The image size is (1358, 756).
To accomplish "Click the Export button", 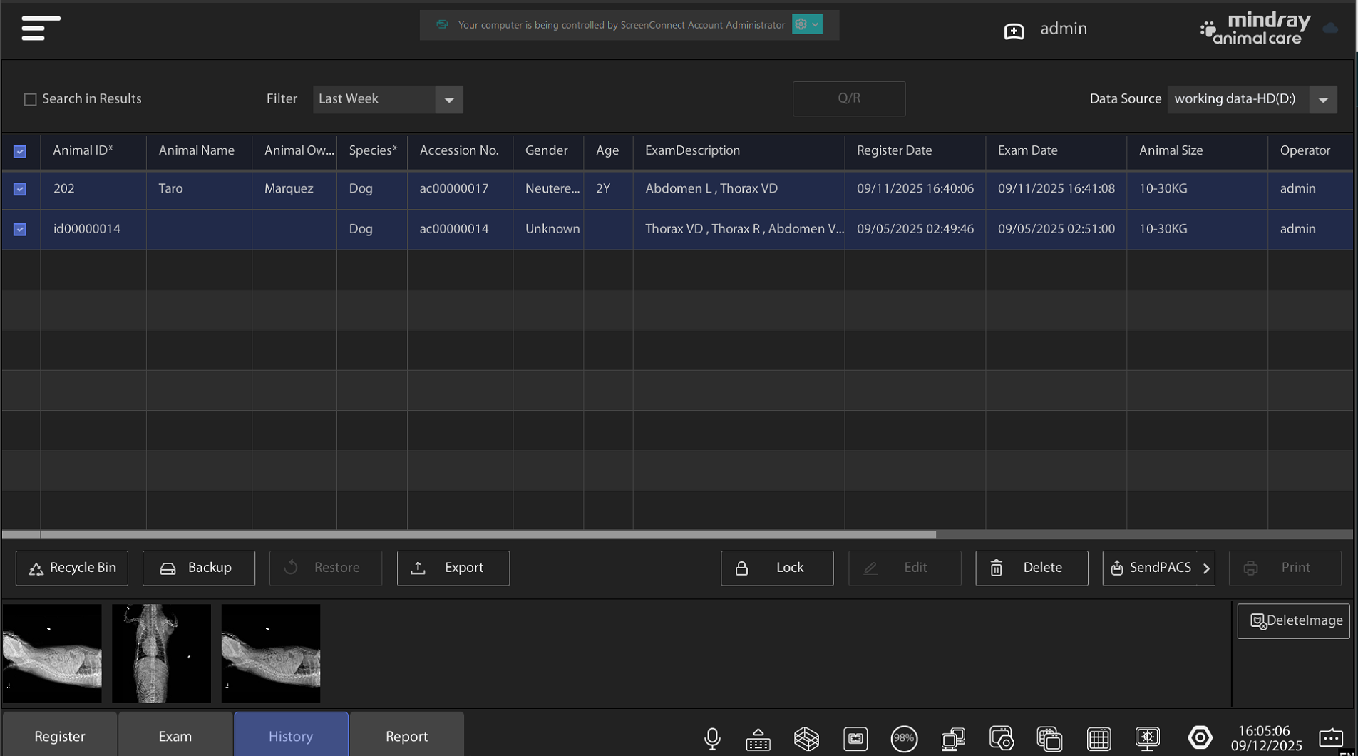I will click(x=453, y=568).
